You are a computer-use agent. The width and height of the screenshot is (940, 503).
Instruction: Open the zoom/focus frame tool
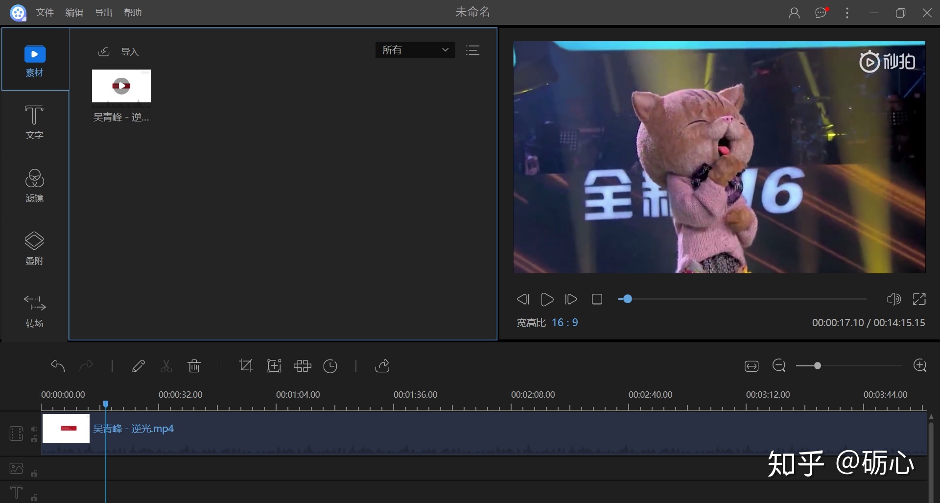274,366
